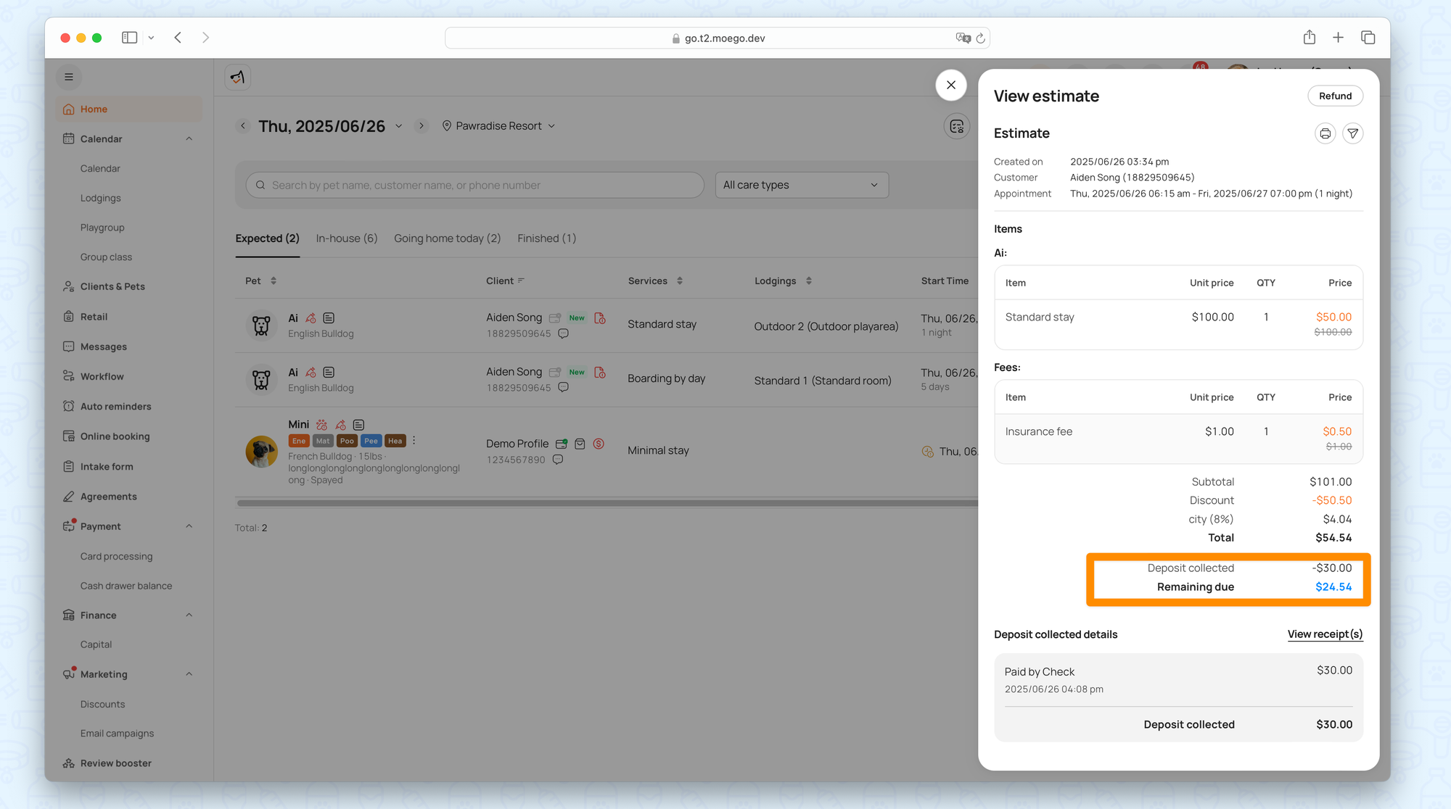Sort table by Pet column

click(273, 281)
